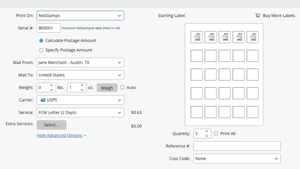
Task: Click Buy More Labels link
Action: 279,16
